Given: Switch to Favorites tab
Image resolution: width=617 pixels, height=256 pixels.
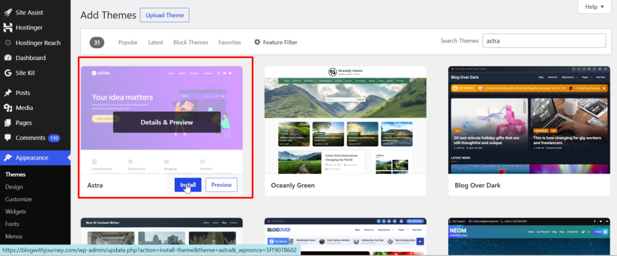Looking at the screenshot, I should (230, 42).
